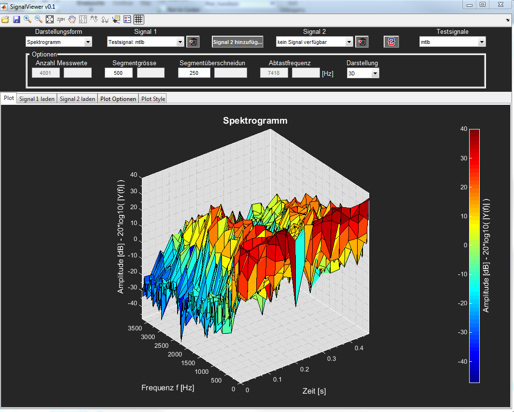Select the zoom in magnifier tool
Screen dimensions: 514x412
[28, 19]
